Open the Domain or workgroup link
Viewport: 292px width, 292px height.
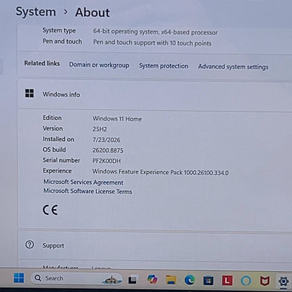pos(99,65)
